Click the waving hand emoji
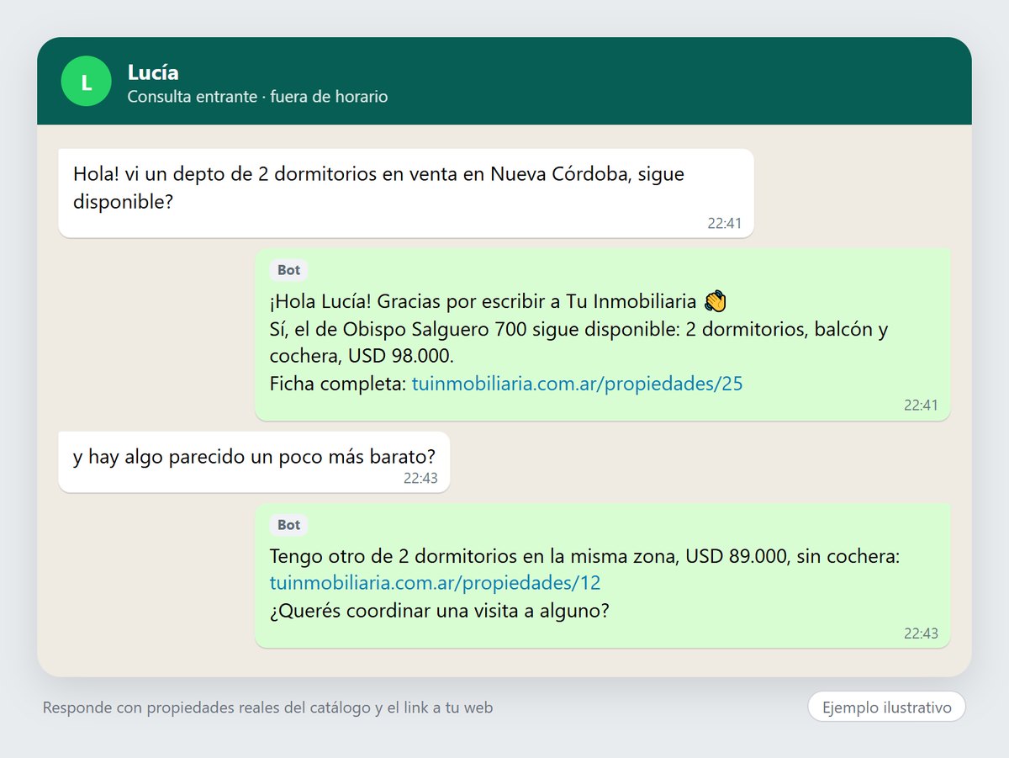Viewport: 1009px width, 758px height. (x=714, y=301)
